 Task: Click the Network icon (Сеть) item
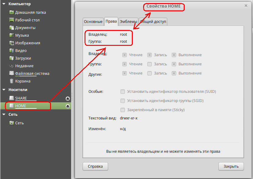[12, 123]
